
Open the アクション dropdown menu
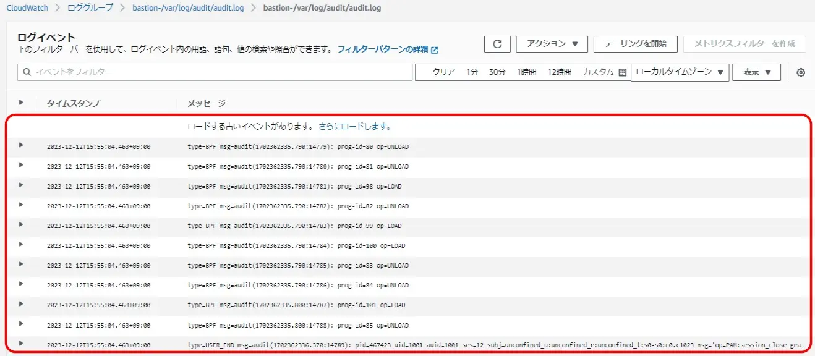tap(552, 44)
